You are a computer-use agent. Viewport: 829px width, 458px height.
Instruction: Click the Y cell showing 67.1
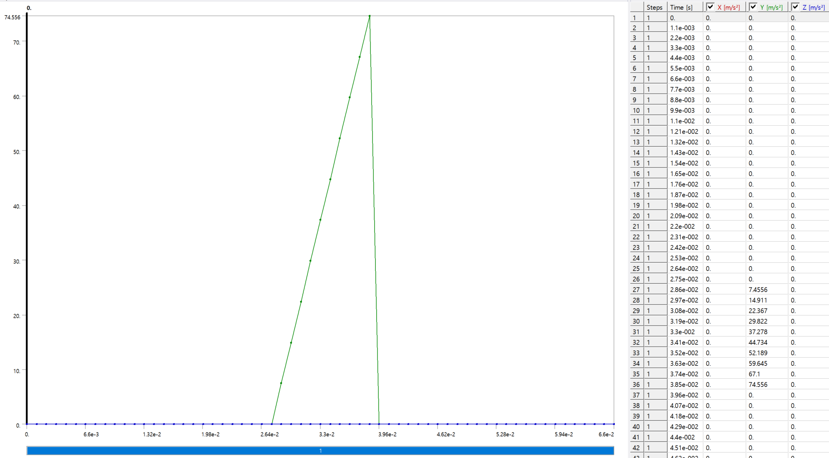[754, 374]
